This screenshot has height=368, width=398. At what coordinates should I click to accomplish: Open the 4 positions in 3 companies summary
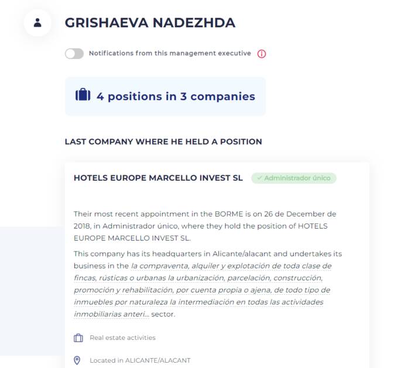176,97
